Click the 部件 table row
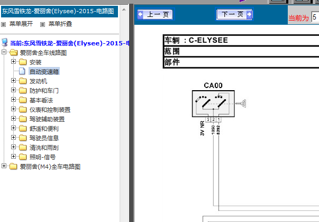The image size is (319, 222). pos(241,62)
